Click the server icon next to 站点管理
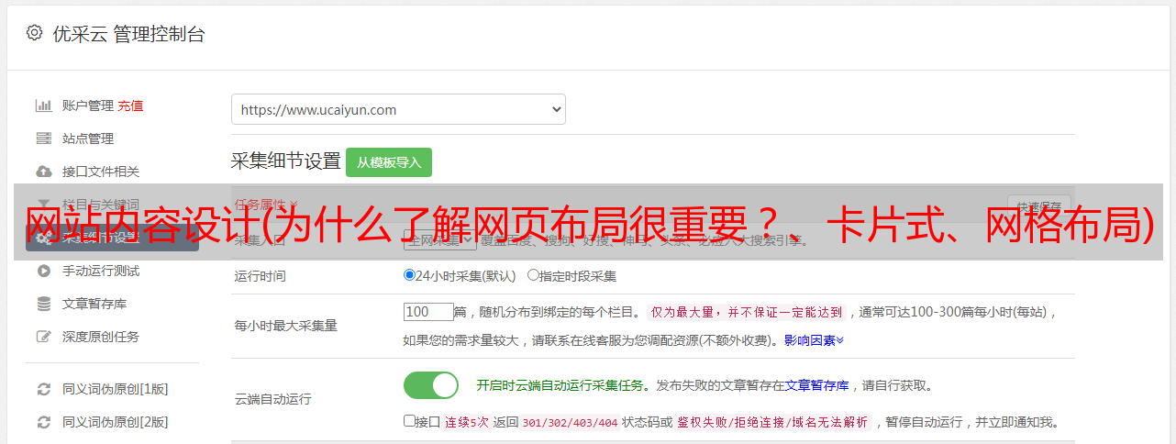 tap(43, 139)
